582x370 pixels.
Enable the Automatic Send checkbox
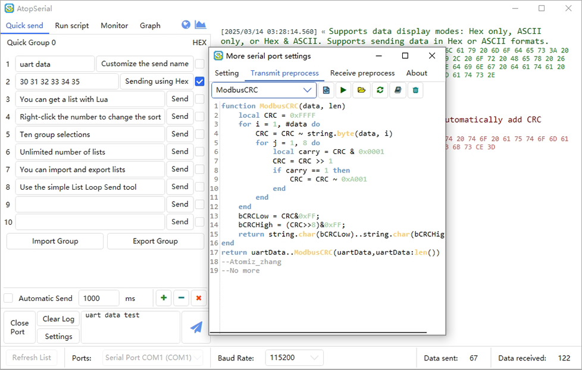click(x=8, y=298)
